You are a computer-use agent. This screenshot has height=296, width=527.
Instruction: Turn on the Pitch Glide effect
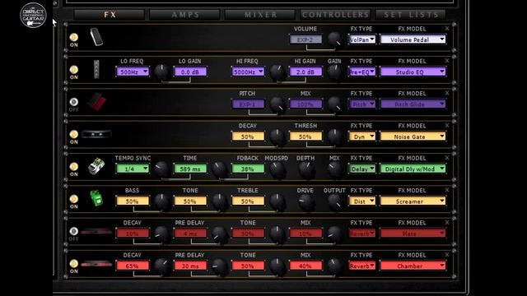tap(73, 102)
